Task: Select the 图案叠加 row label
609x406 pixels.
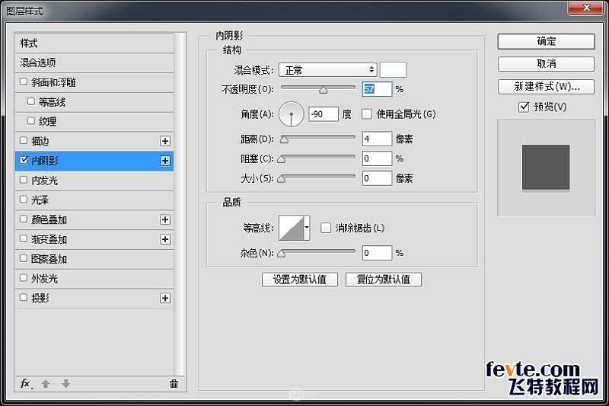Action: (x=49, y=259)
